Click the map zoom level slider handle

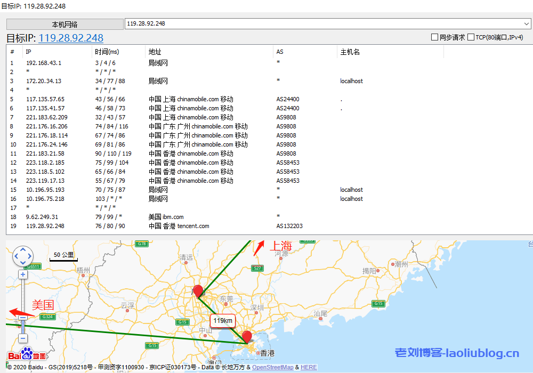click(x=23, y=318)
